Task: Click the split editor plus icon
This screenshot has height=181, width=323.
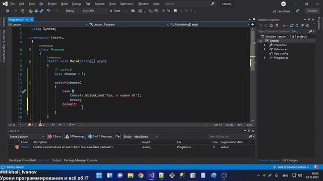Action: point(252,25)
